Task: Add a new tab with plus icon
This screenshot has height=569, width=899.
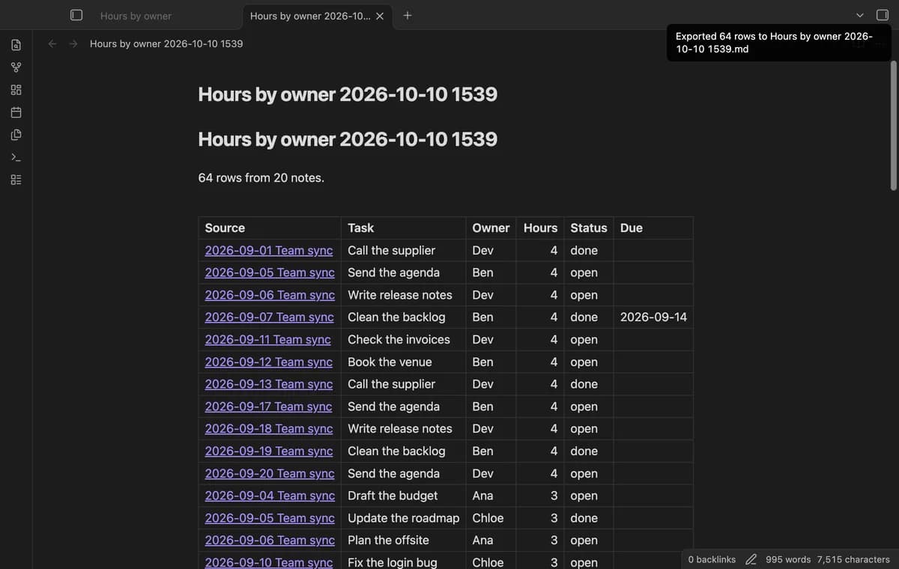Action: [407, 15]
